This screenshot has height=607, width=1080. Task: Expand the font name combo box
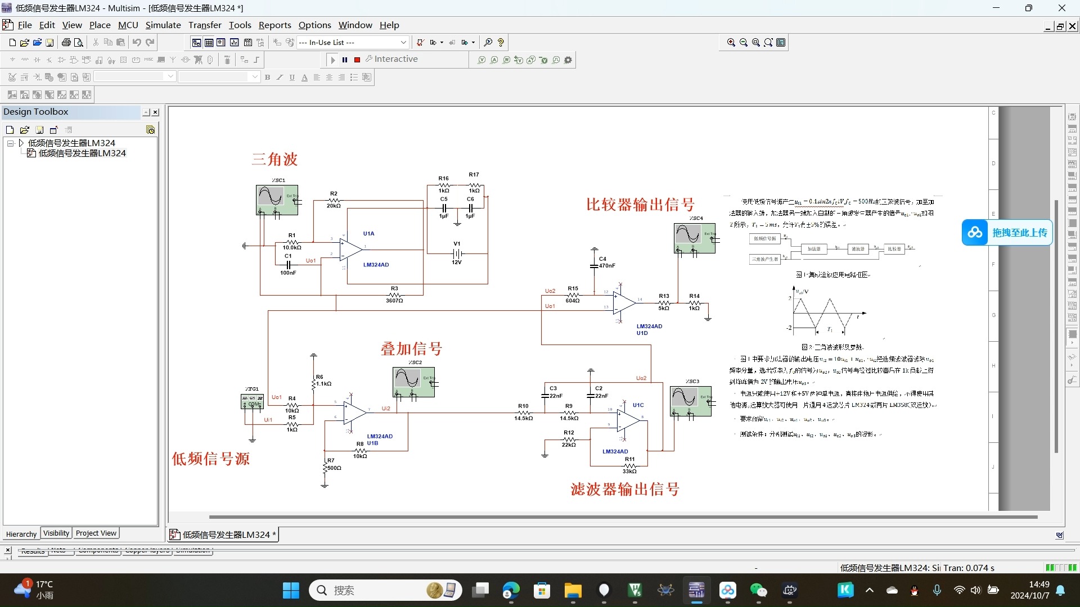click(x=170, y=77)
